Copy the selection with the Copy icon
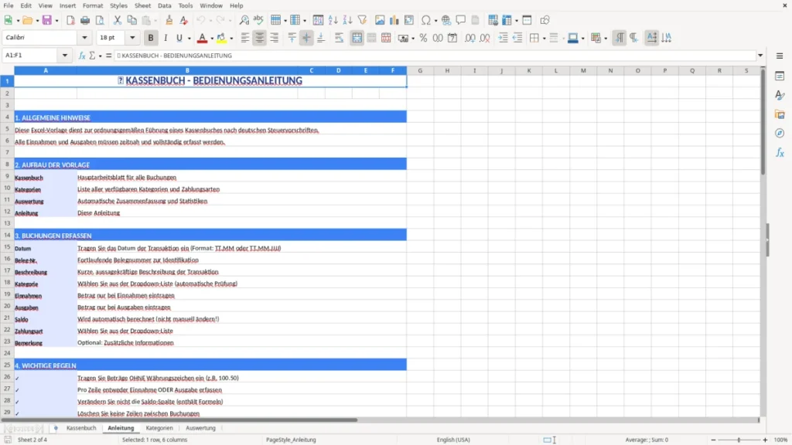Screen dimensions: 792x445 tap(131, 20)
